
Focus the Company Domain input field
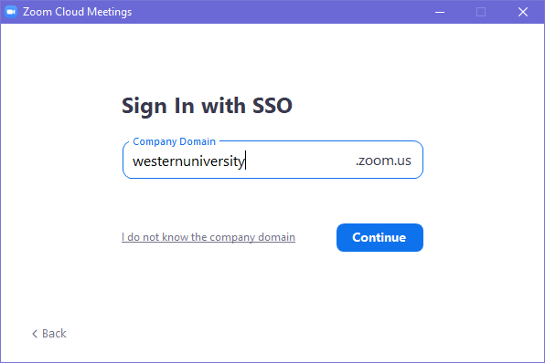272,161
